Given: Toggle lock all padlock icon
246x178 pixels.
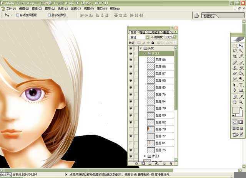Looking at the screenshot, I should [x=153, y=43].
